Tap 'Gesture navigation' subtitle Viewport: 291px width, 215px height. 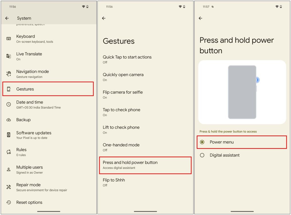coord(29,77)
